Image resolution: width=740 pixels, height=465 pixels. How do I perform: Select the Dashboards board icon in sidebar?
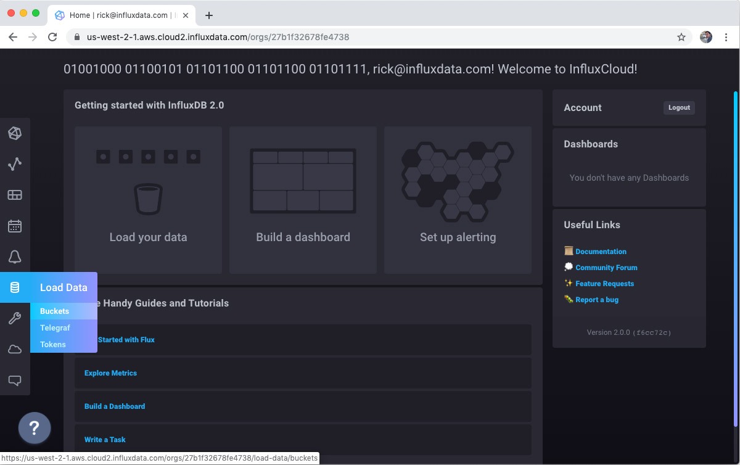click(x=15, y=195)
